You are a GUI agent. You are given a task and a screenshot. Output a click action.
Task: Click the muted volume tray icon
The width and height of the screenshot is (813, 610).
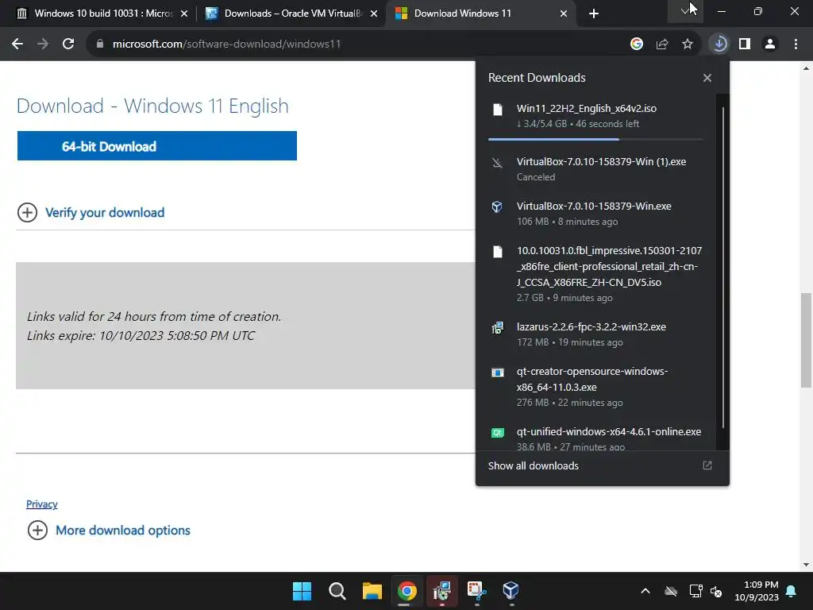(716, 591)
